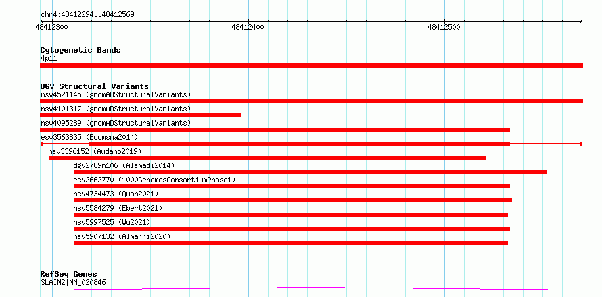Open variant label nsv4101317 (gnomADStructuralVariants)
602x297 pixels.
pos(116,109)
